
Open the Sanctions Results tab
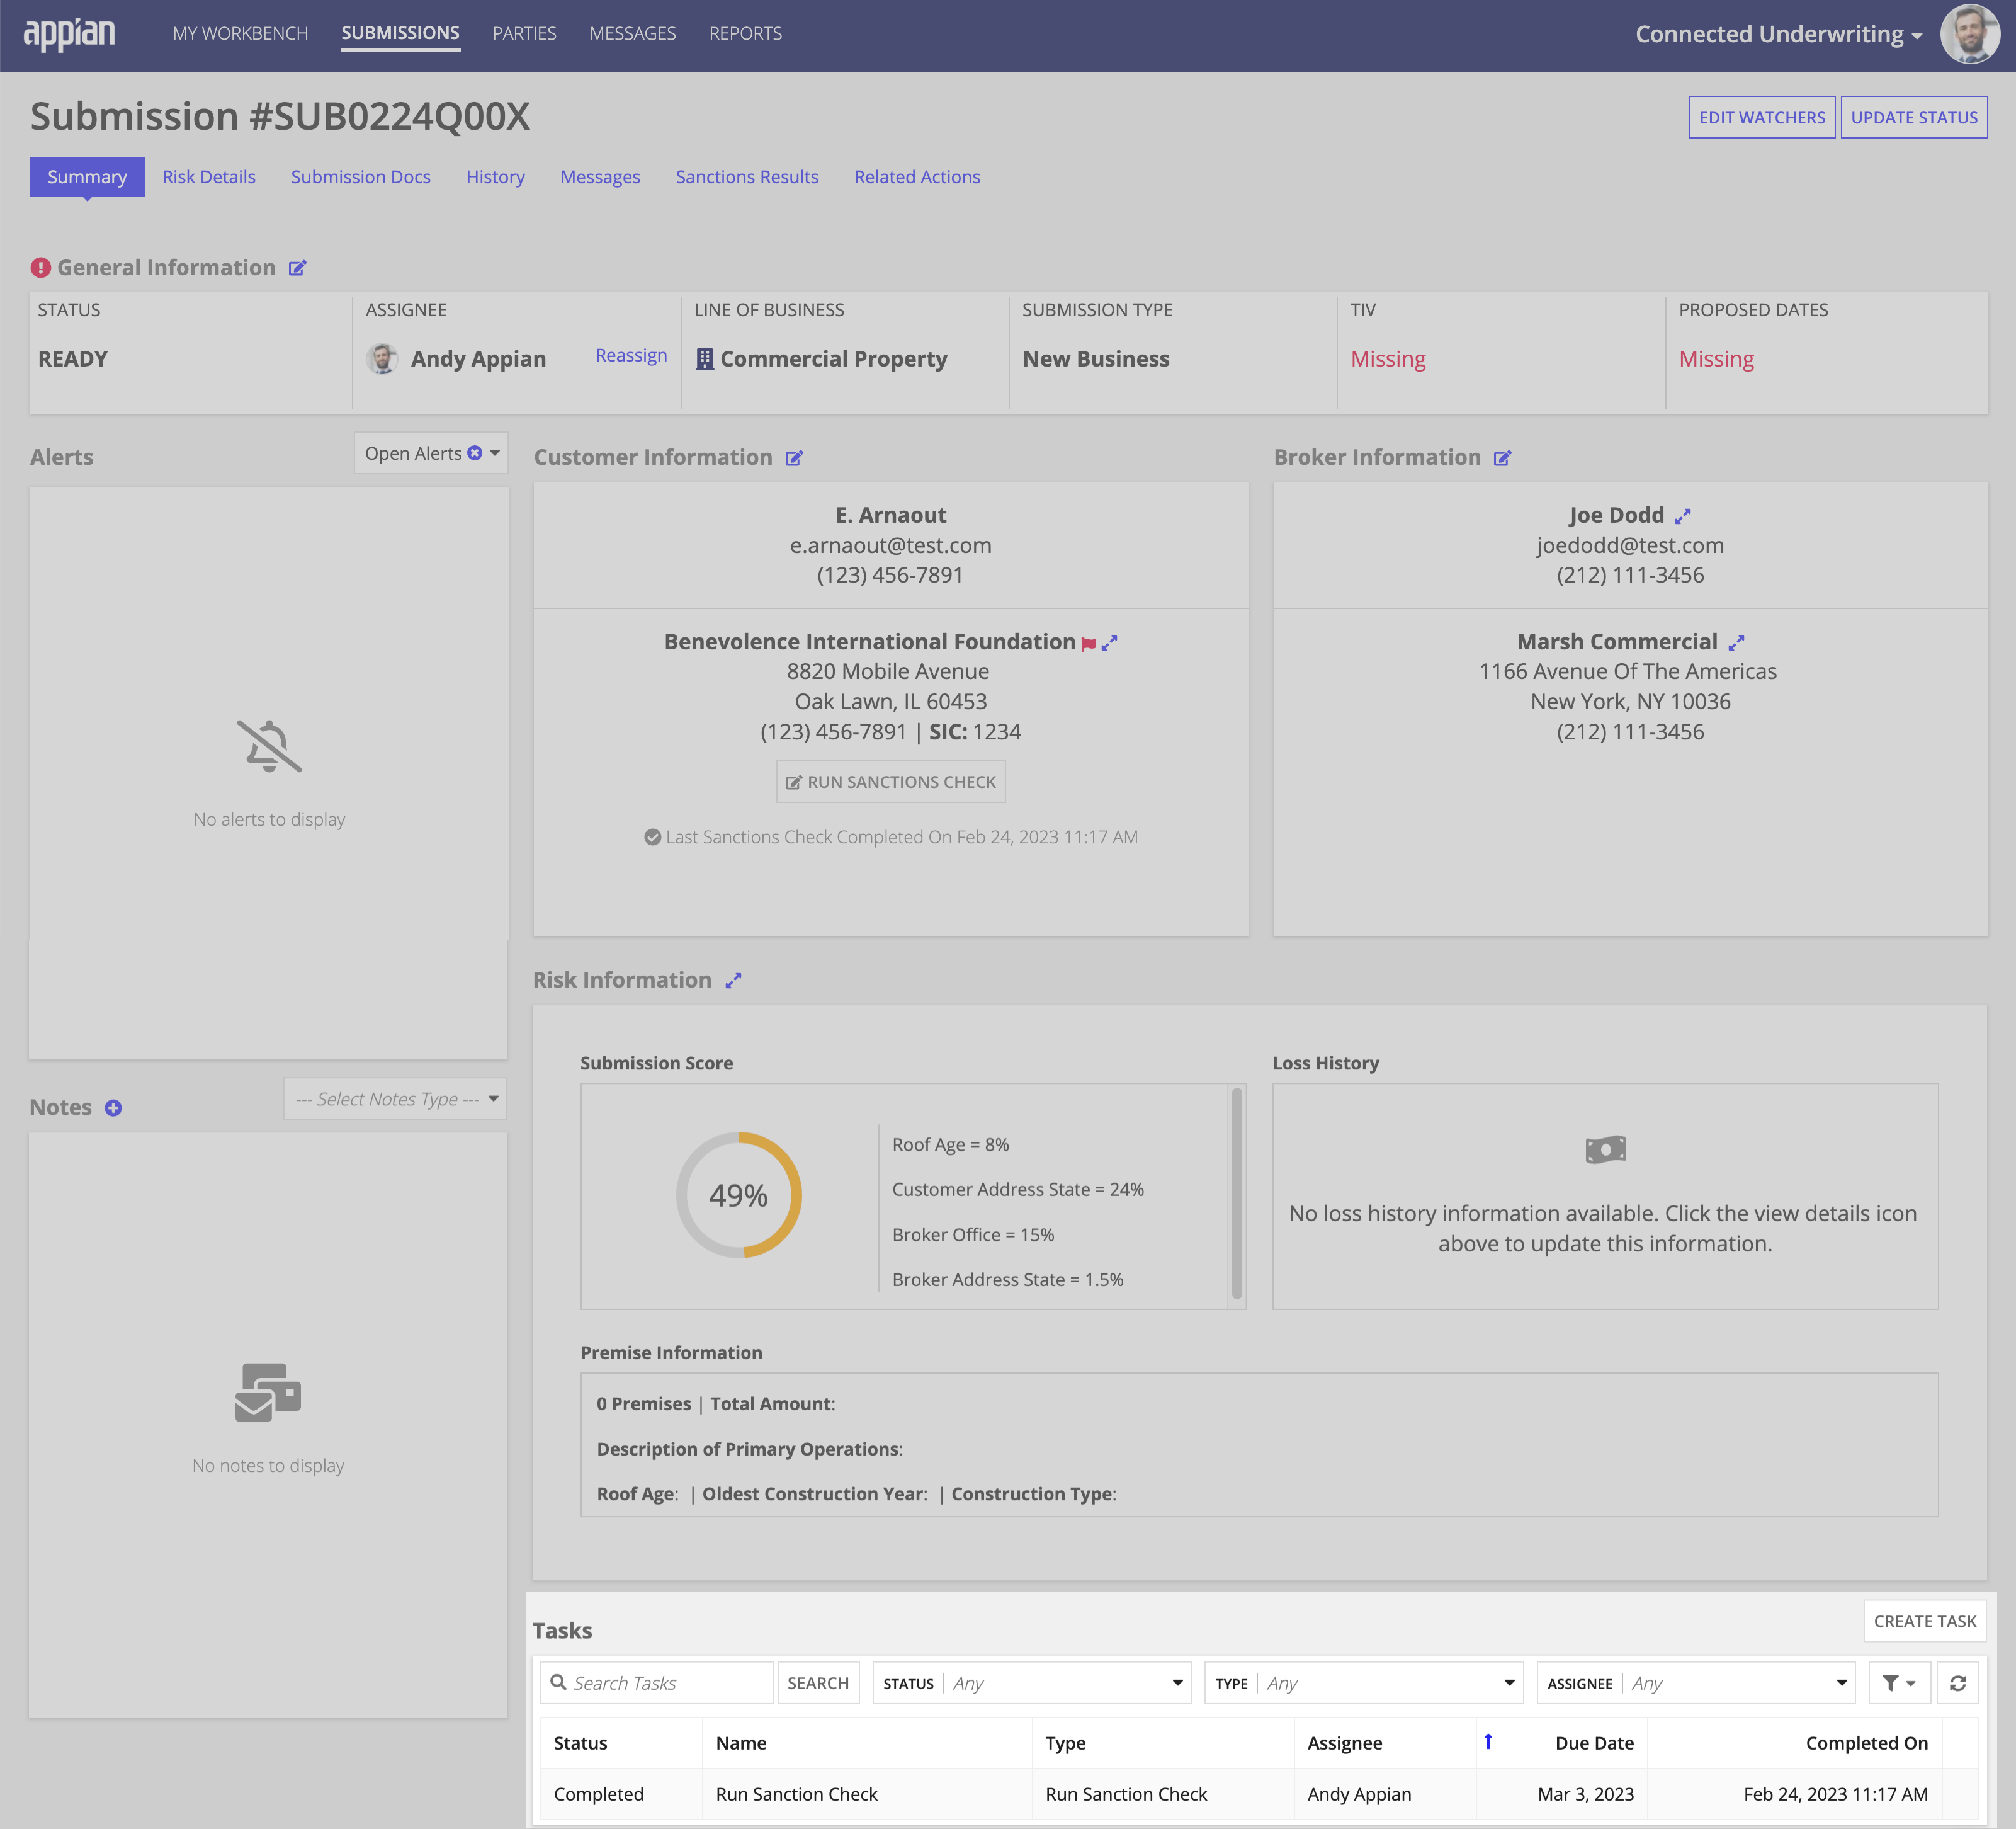747,177
